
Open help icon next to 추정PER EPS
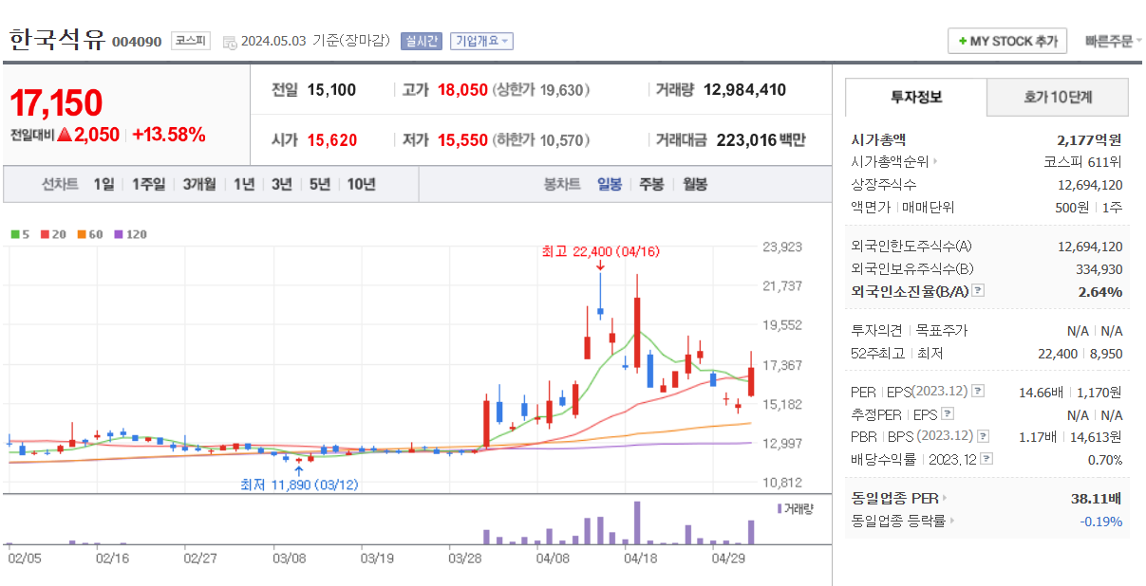pyautogui.click(x=948, y=413)
